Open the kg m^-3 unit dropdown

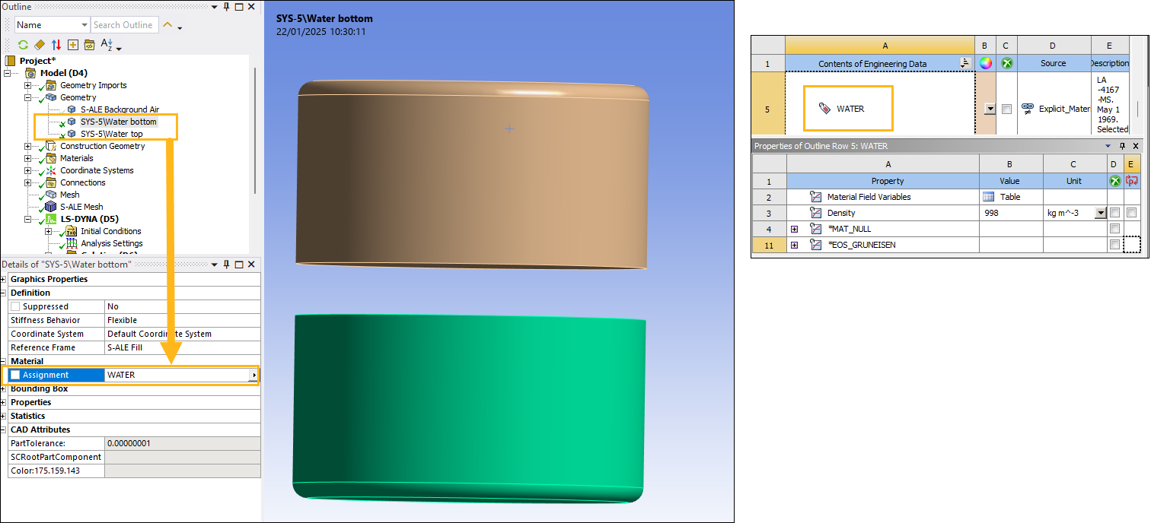point(1100,213)
